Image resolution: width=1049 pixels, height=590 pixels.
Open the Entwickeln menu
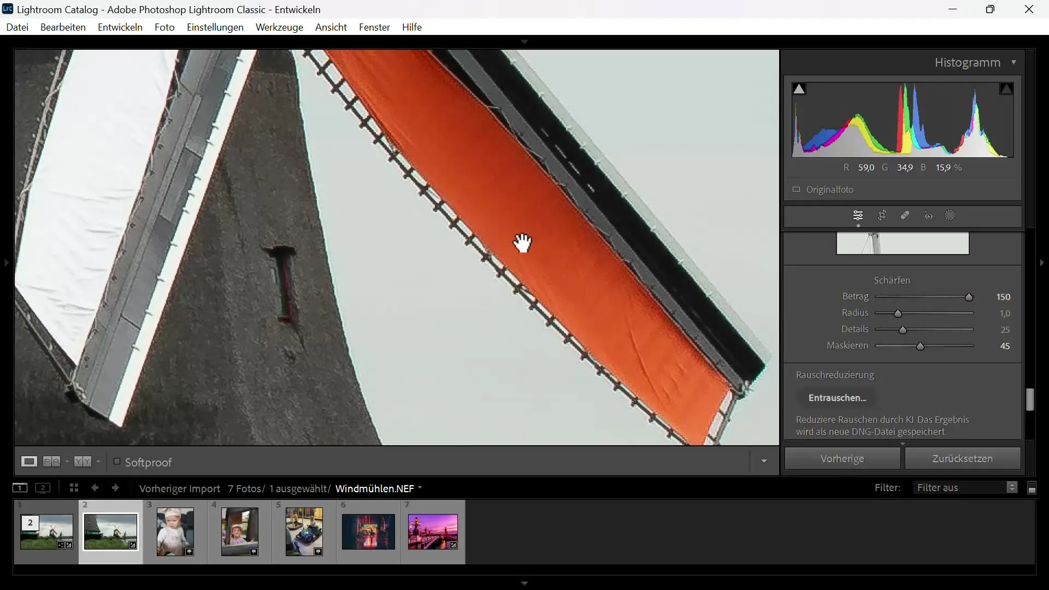pos(120,27)
